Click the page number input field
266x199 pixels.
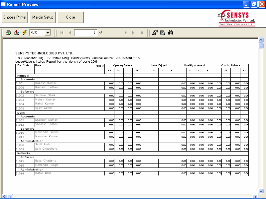[x=86, y=33]
